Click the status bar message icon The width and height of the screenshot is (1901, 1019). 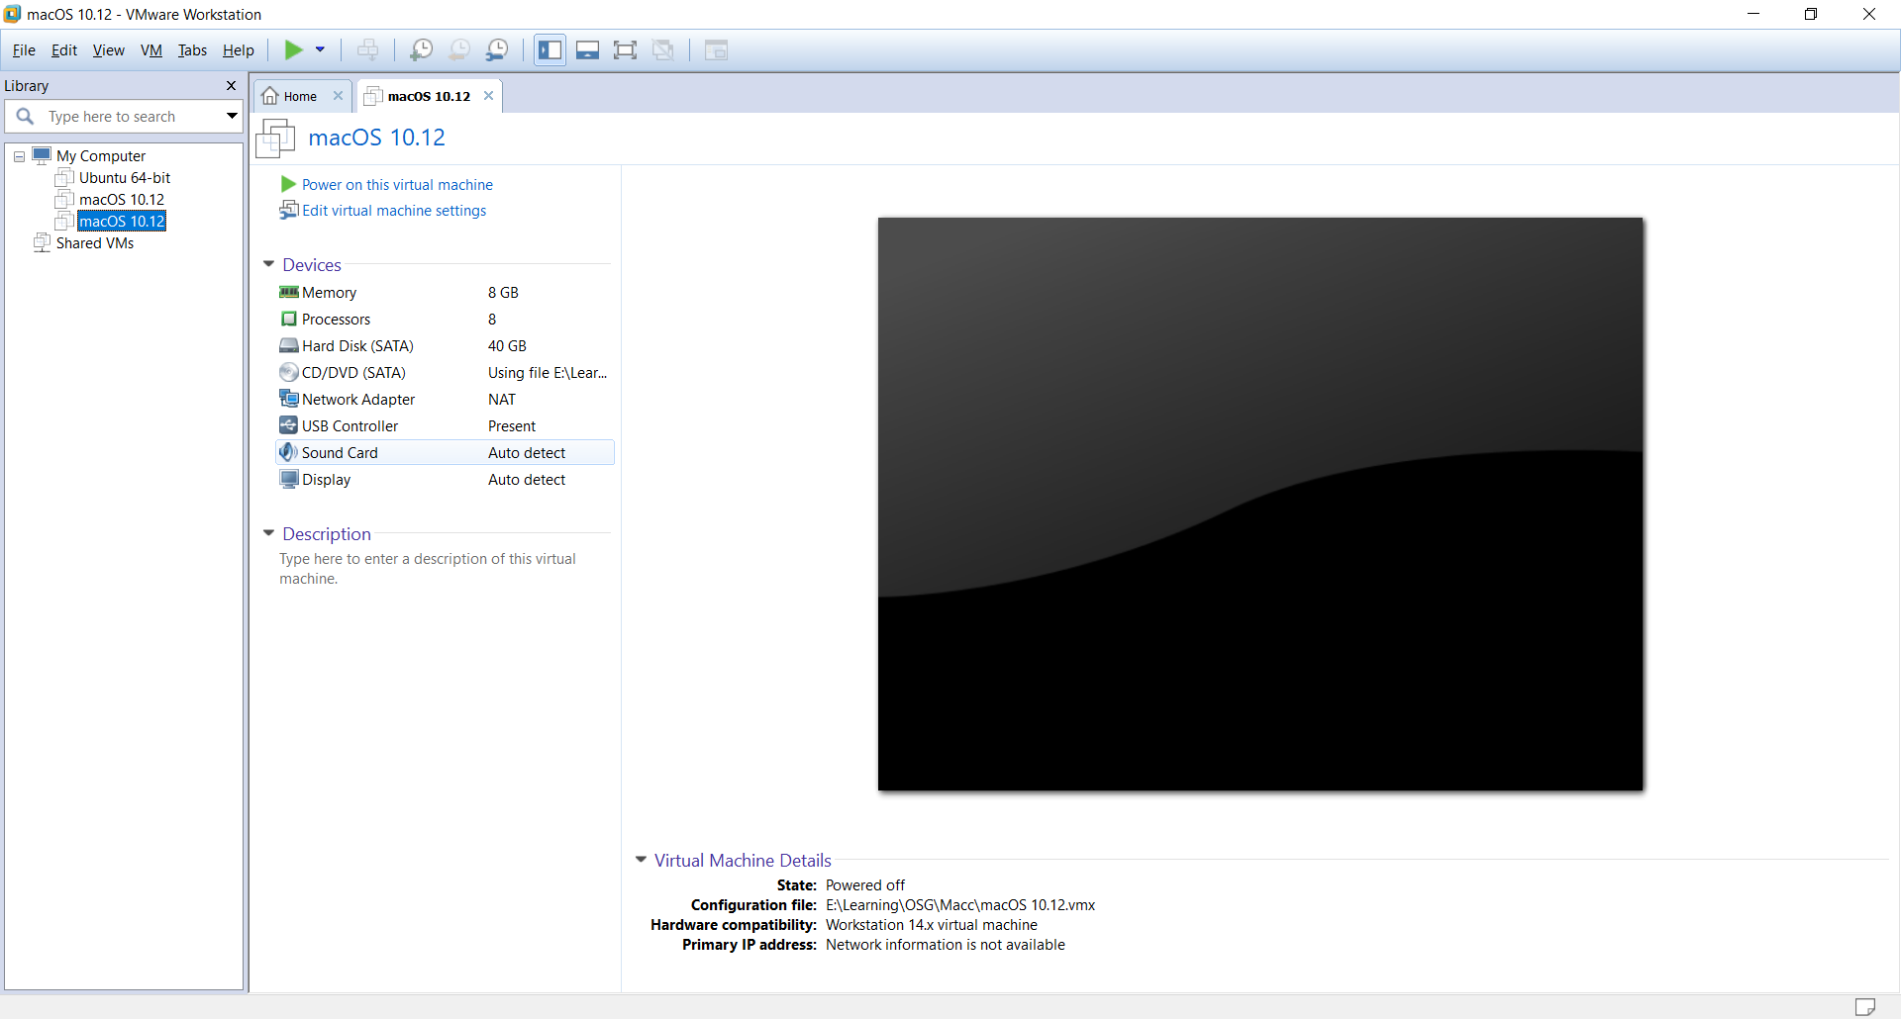1864,1006
